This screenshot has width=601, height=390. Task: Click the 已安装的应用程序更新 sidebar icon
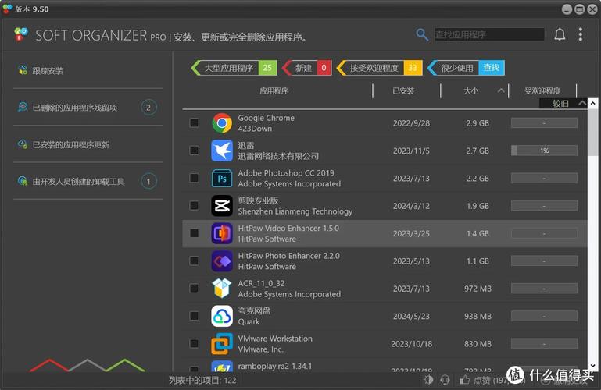[x=23, y=144]
